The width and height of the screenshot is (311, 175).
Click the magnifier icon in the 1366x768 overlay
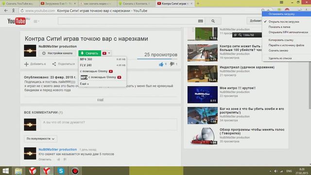click(x=240, y=35)
